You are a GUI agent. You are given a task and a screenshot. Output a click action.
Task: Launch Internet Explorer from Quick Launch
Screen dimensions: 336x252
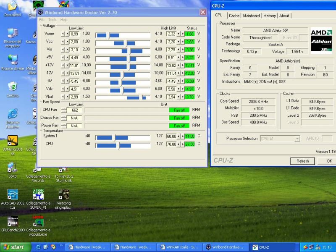pyautogui.click(x=39, y=247)
